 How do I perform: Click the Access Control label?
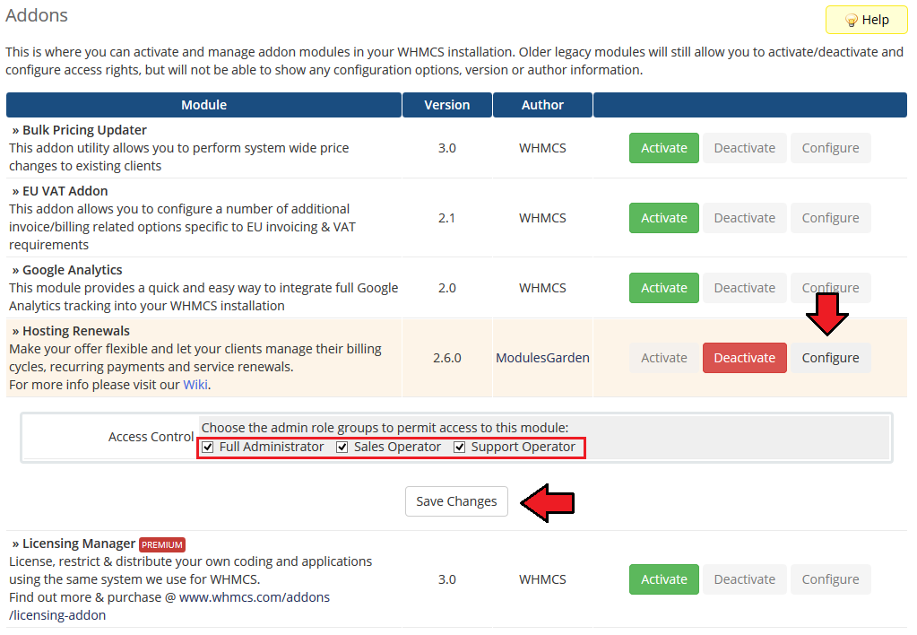pyautogui.click(x=151, y=437)
